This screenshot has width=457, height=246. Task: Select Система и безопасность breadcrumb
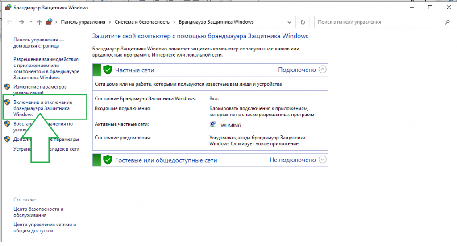(x=142, y=22)
